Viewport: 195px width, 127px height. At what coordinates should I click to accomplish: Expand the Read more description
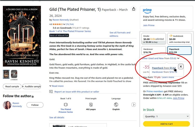pos(56,86)
